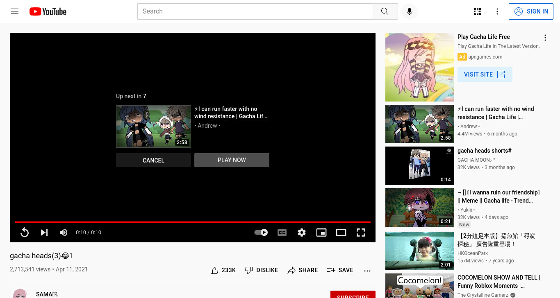Click the apngames.com ad link
This screenshot has width=560, height=298.
tap(485, 57)
